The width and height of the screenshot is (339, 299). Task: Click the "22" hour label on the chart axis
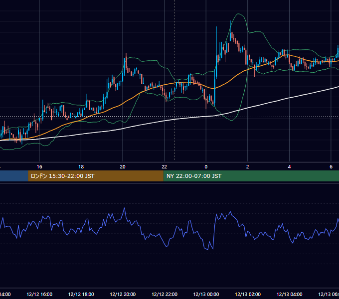[x=165, y=167]
